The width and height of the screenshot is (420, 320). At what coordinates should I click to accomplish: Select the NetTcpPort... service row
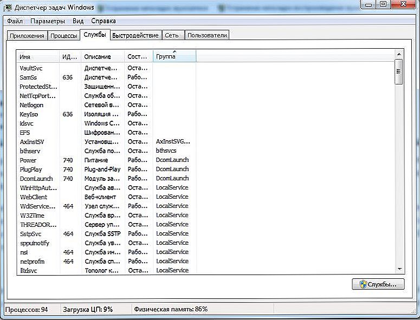[106, 96]
